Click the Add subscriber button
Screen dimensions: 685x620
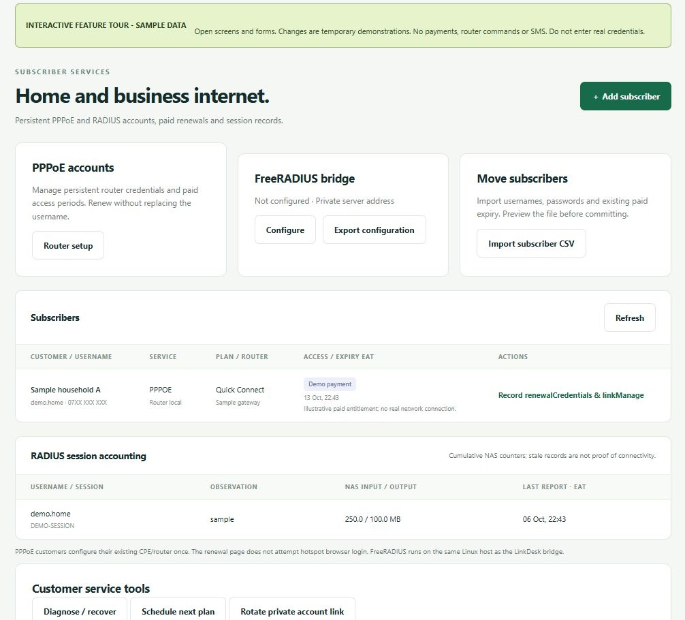coord(625,96)
